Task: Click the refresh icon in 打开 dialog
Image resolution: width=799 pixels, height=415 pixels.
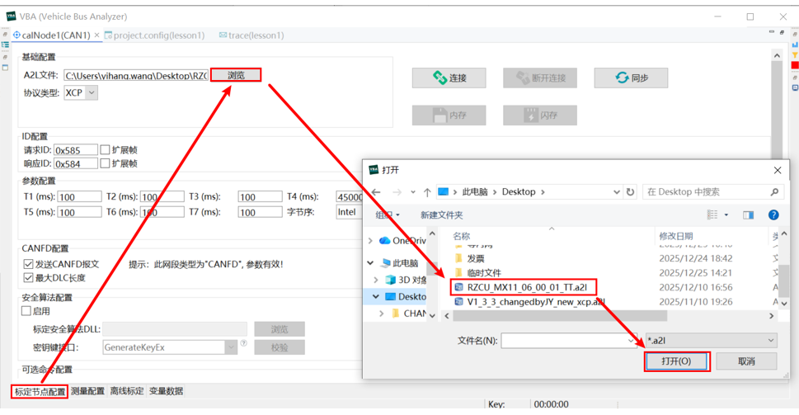Action: tap(630, 192)
